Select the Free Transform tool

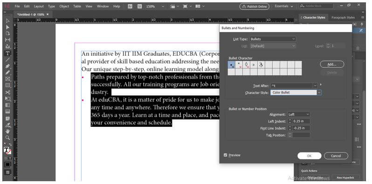click(x=7, y=99)
